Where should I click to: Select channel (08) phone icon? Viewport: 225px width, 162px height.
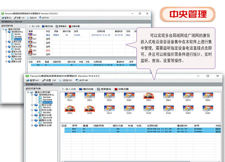208,96
